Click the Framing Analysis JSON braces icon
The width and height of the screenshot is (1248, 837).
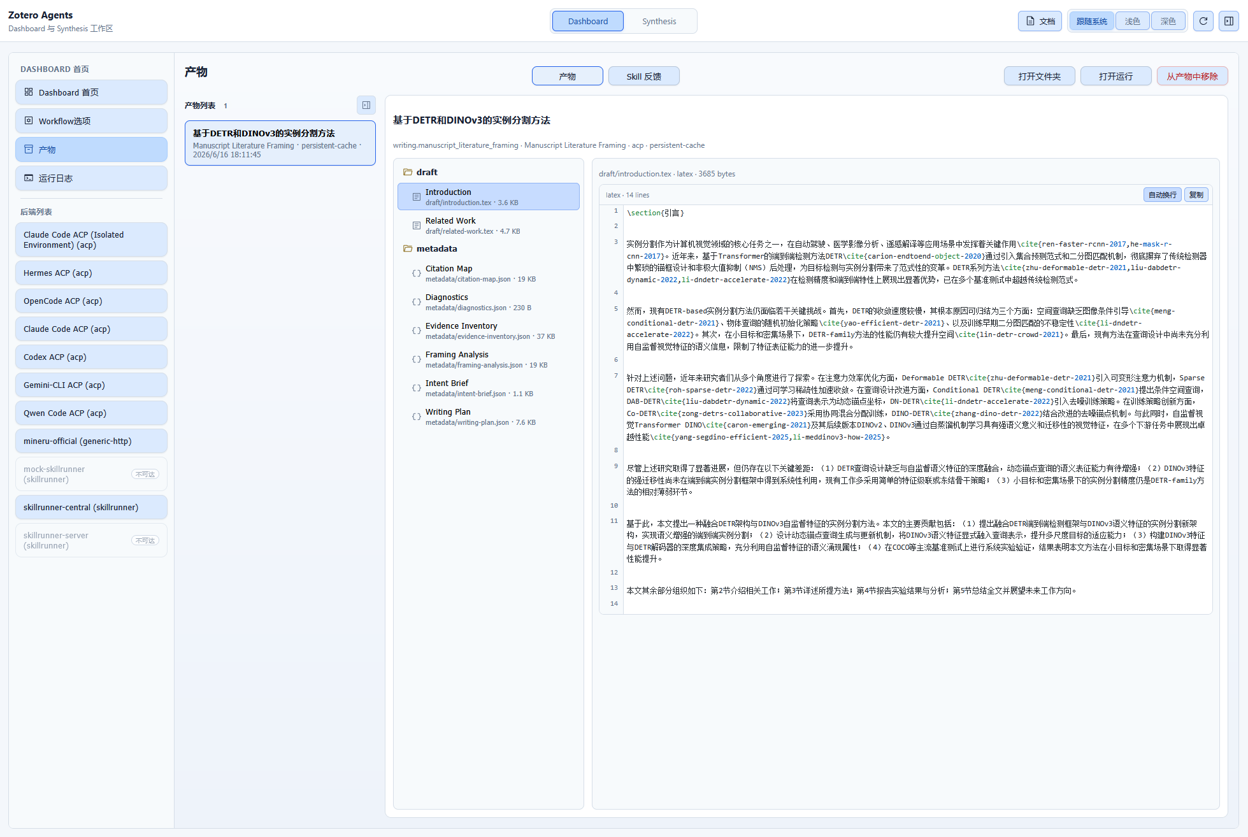tap(416, 359)
